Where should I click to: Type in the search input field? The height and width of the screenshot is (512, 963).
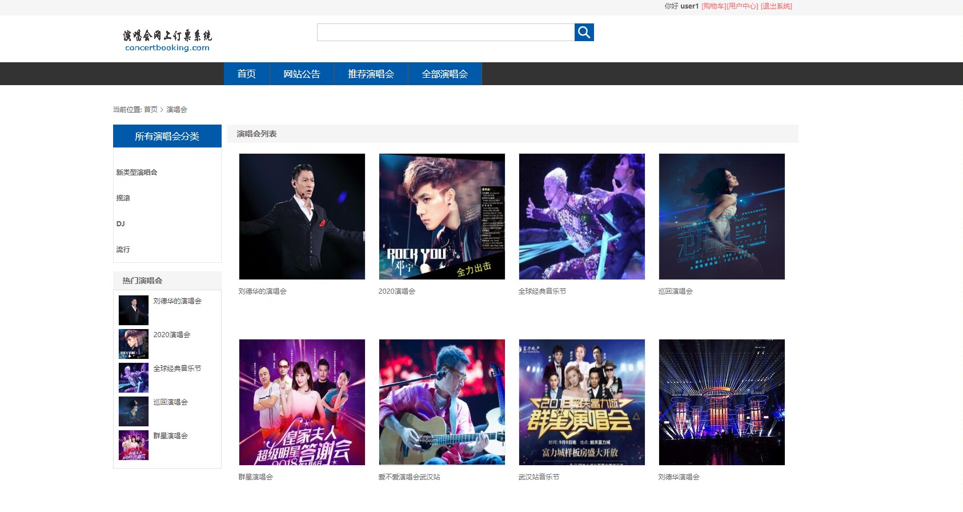tap(446, 33)
